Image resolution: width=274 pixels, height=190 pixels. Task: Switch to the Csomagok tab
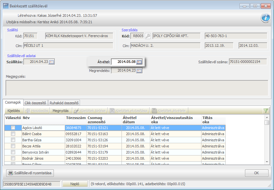click(x=13, y=103)
